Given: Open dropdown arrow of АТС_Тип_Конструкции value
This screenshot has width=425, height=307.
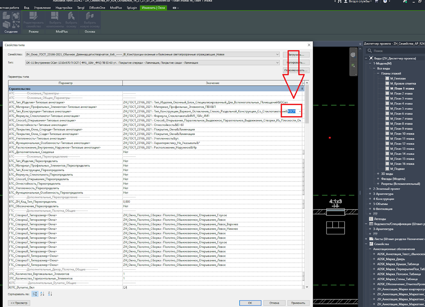Looking at the screenshot, I should pos(300,112).
